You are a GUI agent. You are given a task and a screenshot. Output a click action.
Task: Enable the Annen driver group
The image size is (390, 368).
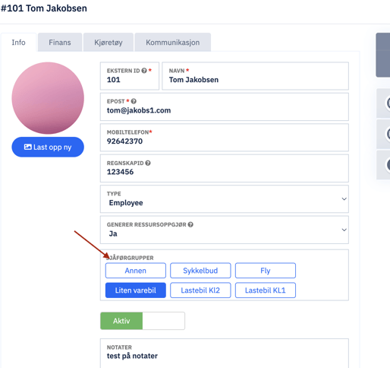[136, 271]
